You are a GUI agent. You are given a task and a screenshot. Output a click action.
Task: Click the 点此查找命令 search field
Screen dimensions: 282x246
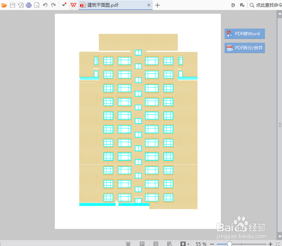[x=266, y=5]
